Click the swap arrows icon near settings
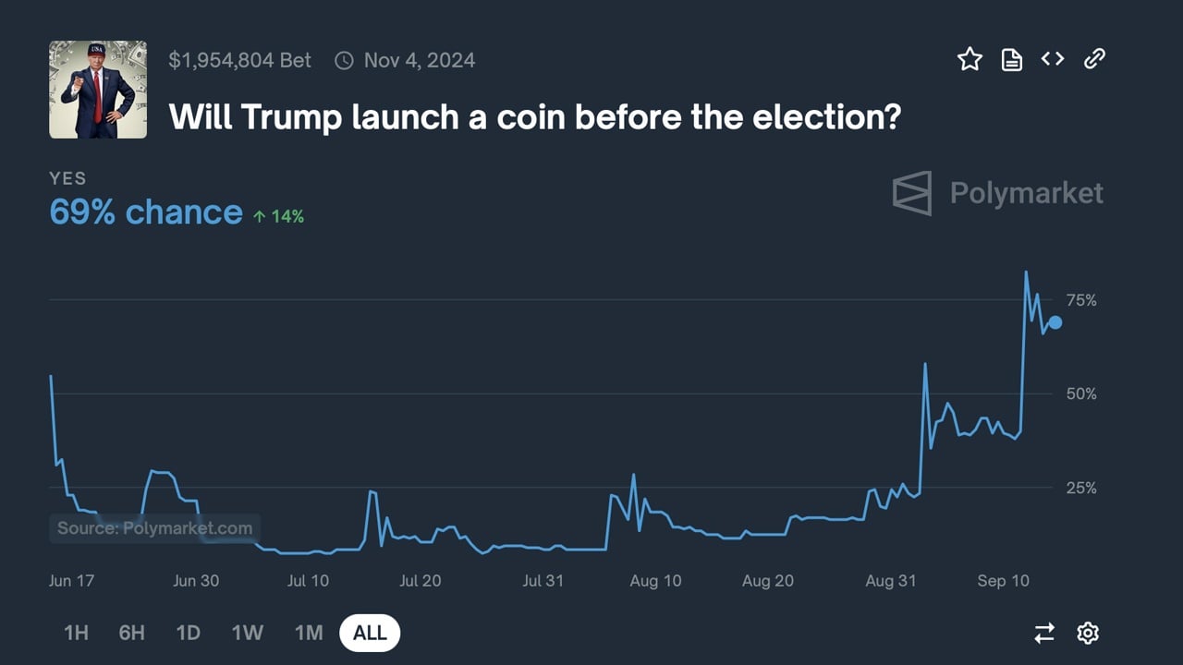Image resolution: width=1183 pixels, height=665 pixels. pos(1044,633)
